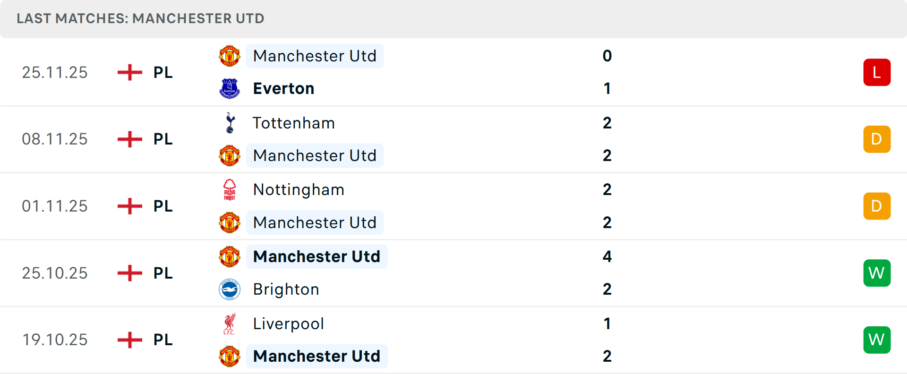The height and width of the screenshot is (374, 907).
Task: Click the Everton team name link
Action: [283, 88]
